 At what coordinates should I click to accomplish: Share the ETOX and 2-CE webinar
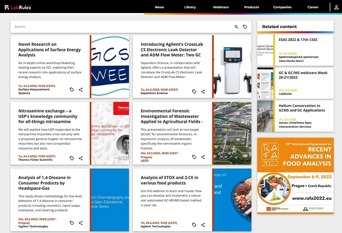(203, 225)
